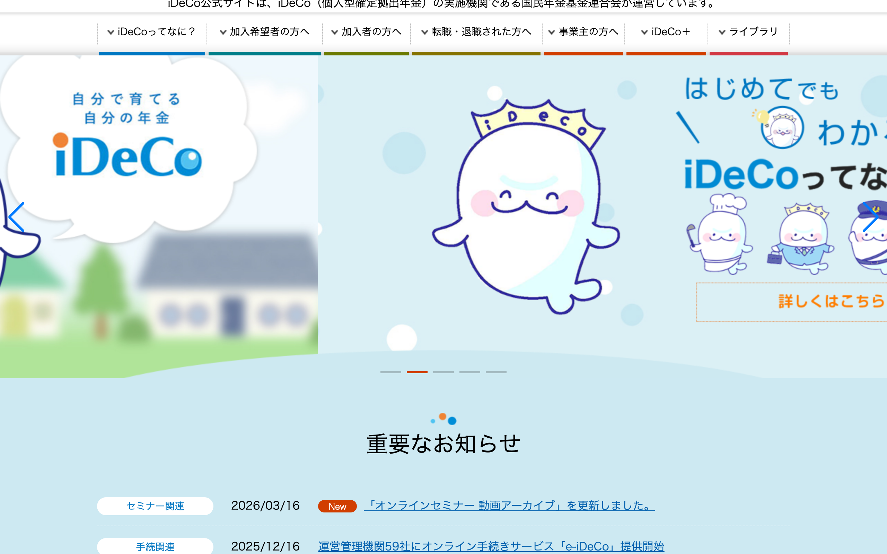Click the 詳しくはこちら banner button
887x554 pixels.
tap(792, 302)
